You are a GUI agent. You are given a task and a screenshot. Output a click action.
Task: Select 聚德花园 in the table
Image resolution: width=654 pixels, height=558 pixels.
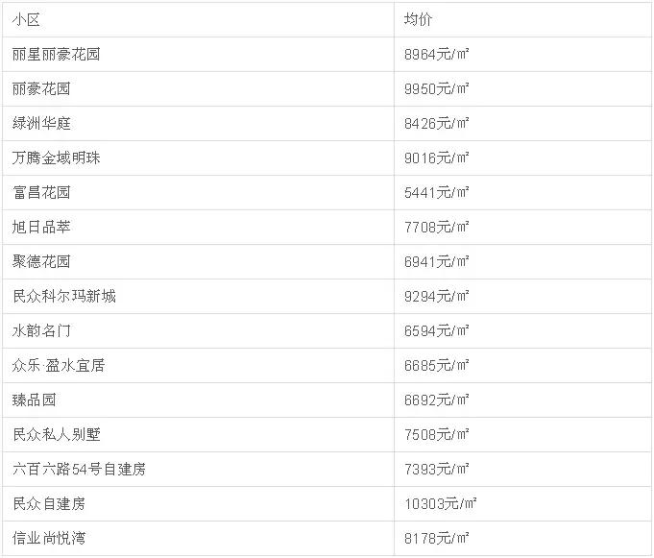pyautogui.click(x=41, y=262)
